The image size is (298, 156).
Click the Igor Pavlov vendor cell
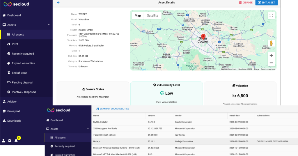tap(180, 135)
